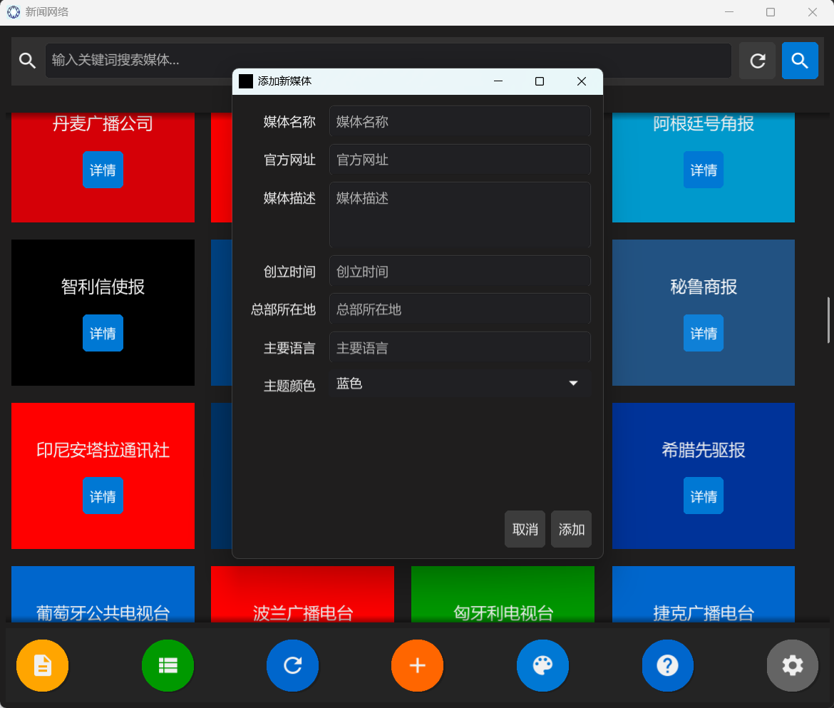
Task: Click the 丹麦广播公司 card title
Action: click(x=103, y=123)
